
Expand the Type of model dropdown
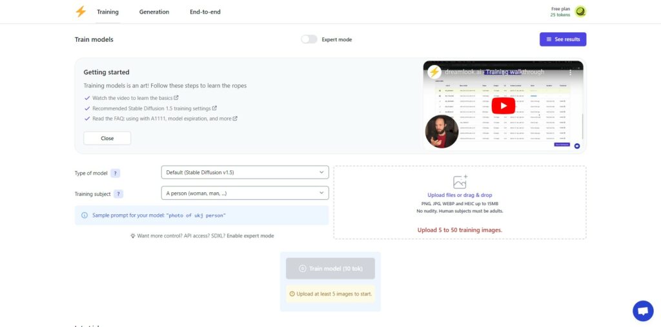click(x=245, y=172)
